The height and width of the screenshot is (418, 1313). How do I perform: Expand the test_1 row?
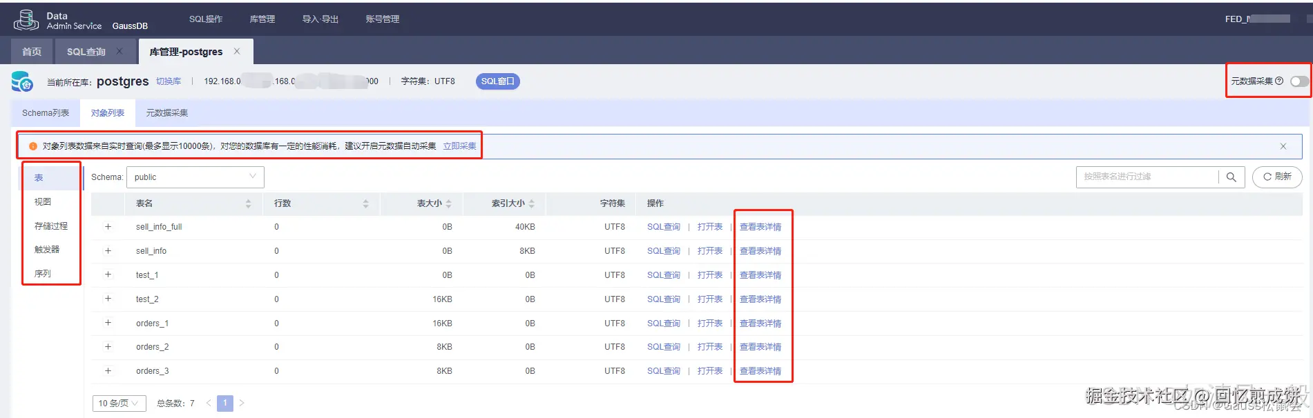[108, 275]
